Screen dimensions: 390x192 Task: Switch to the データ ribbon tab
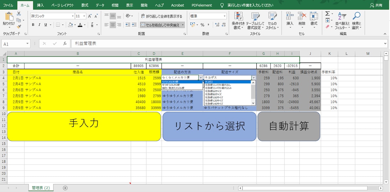pyautogui.click(x=100, y=5)
